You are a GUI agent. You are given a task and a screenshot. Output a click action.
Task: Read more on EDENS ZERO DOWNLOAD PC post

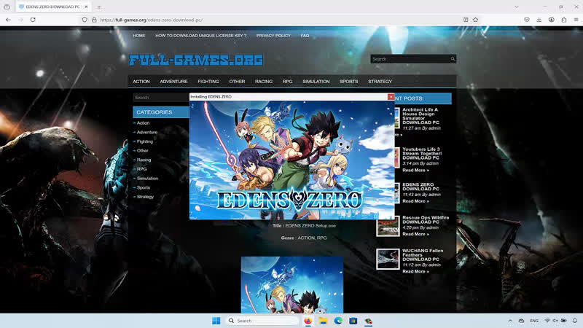pyautogui.click(x=415, y=201)
